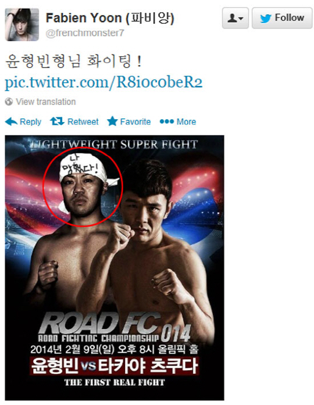Click the caret arrow beside the person icon
314x405 pixels.
(241, 19)
